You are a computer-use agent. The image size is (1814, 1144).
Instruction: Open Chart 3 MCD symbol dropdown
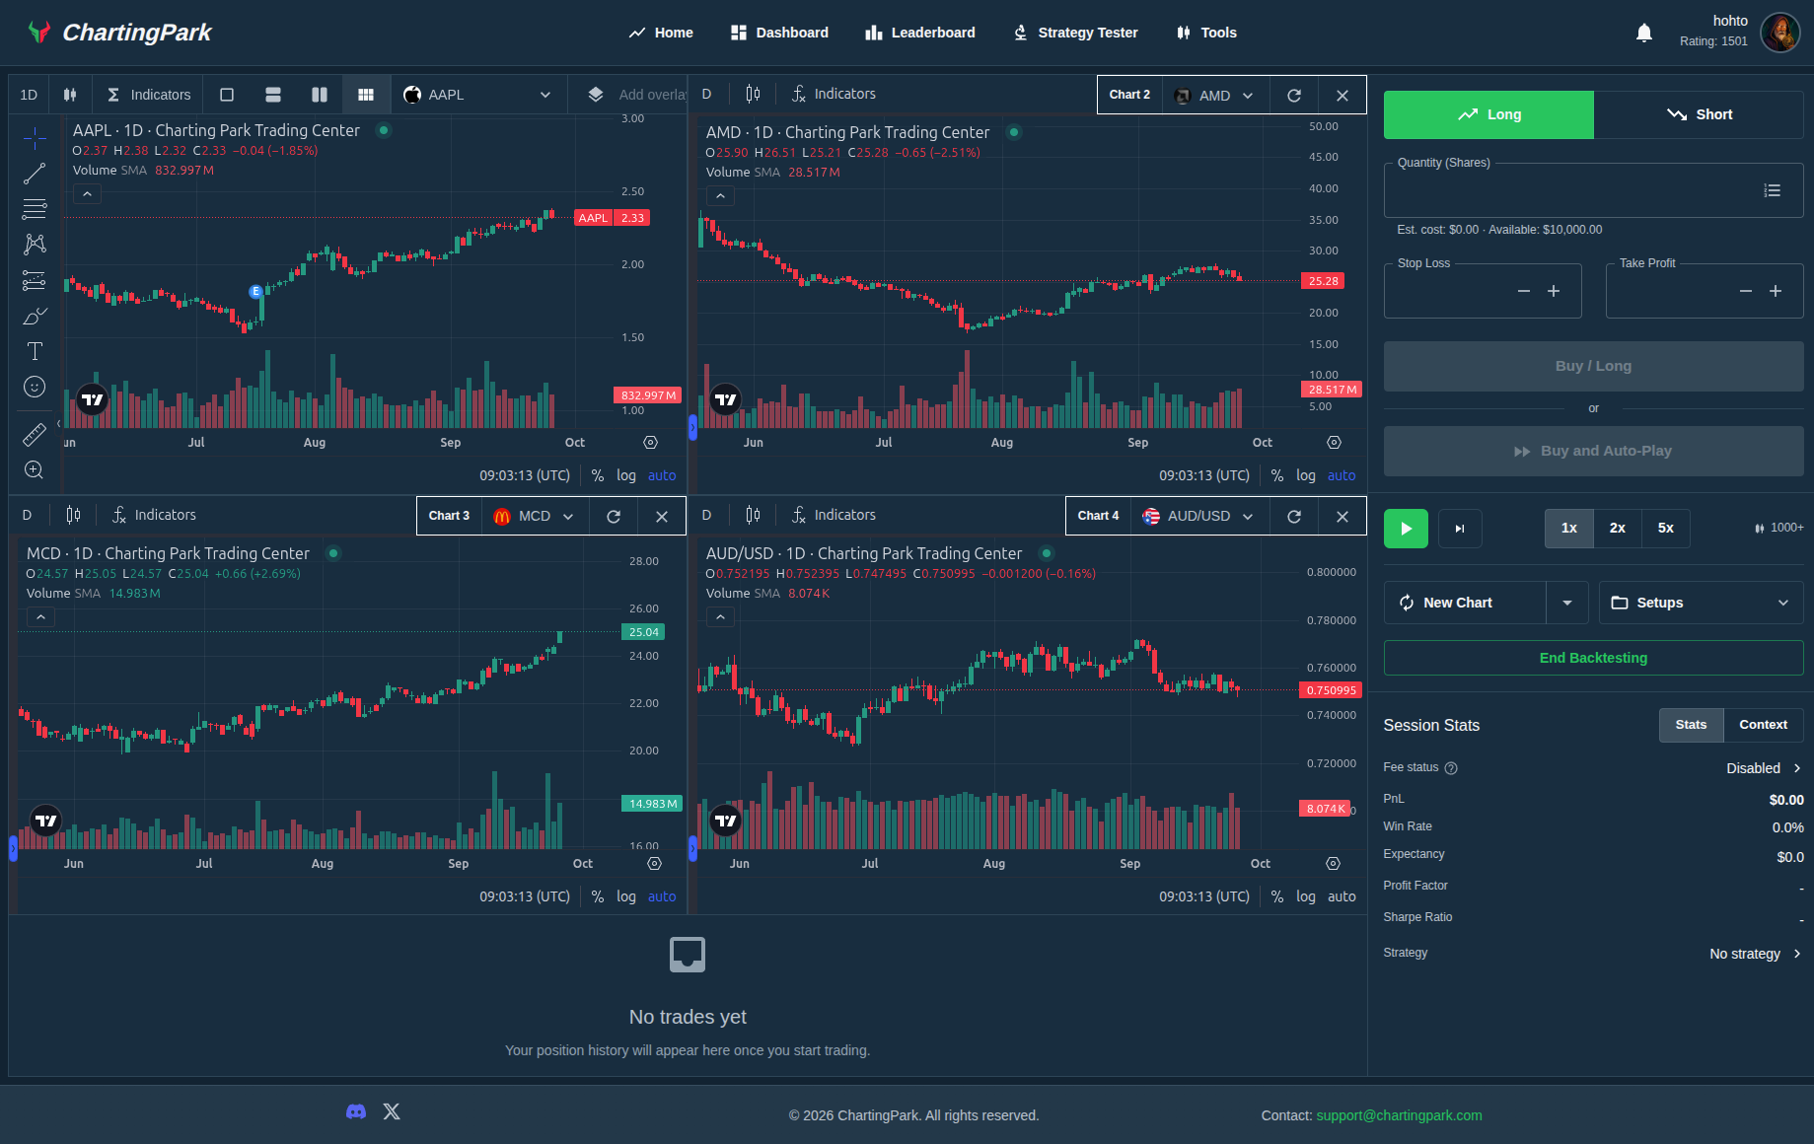534,516
